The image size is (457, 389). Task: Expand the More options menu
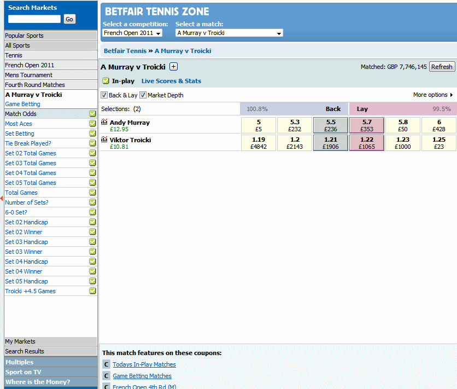(x=433, y=95)
